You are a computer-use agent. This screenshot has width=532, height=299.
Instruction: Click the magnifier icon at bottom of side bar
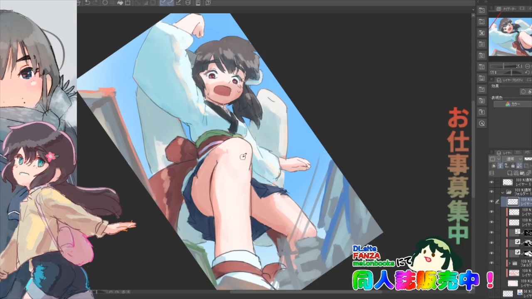pos(482,123)
